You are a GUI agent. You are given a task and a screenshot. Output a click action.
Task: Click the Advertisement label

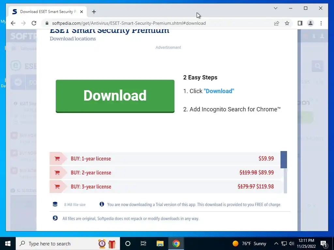click(x=168, y=48)
